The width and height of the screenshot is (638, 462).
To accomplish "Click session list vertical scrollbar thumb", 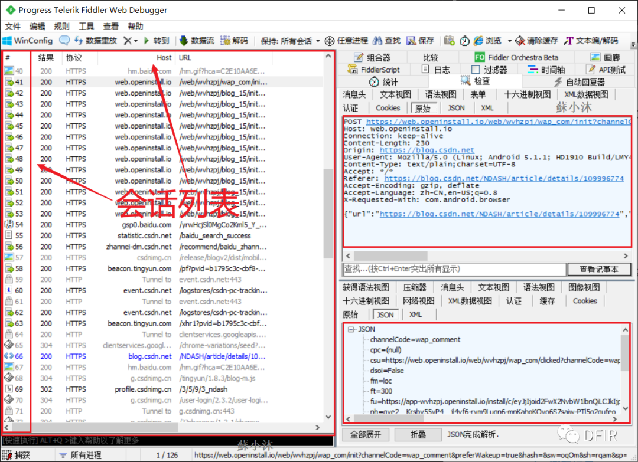I will click(328, 214).
